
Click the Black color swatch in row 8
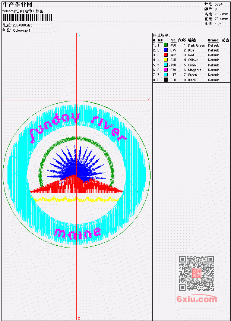(166, 80)
